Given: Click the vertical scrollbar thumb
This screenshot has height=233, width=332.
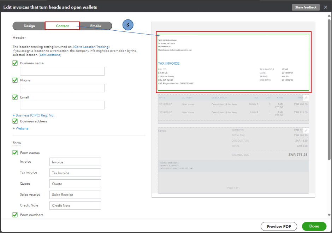Looking at the screenshot, I should pos(329,90).
